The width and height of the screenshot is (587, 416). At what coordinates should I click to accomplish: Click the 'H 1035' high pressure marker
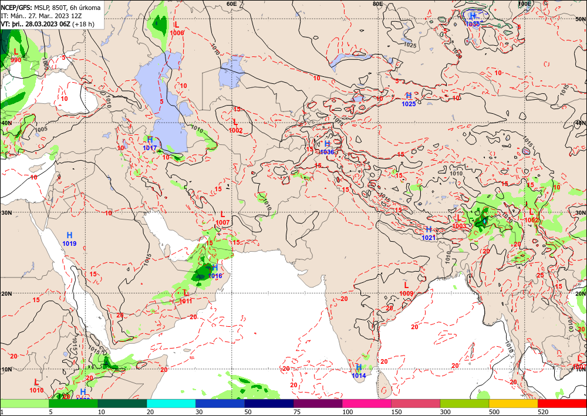coord(473,19)
